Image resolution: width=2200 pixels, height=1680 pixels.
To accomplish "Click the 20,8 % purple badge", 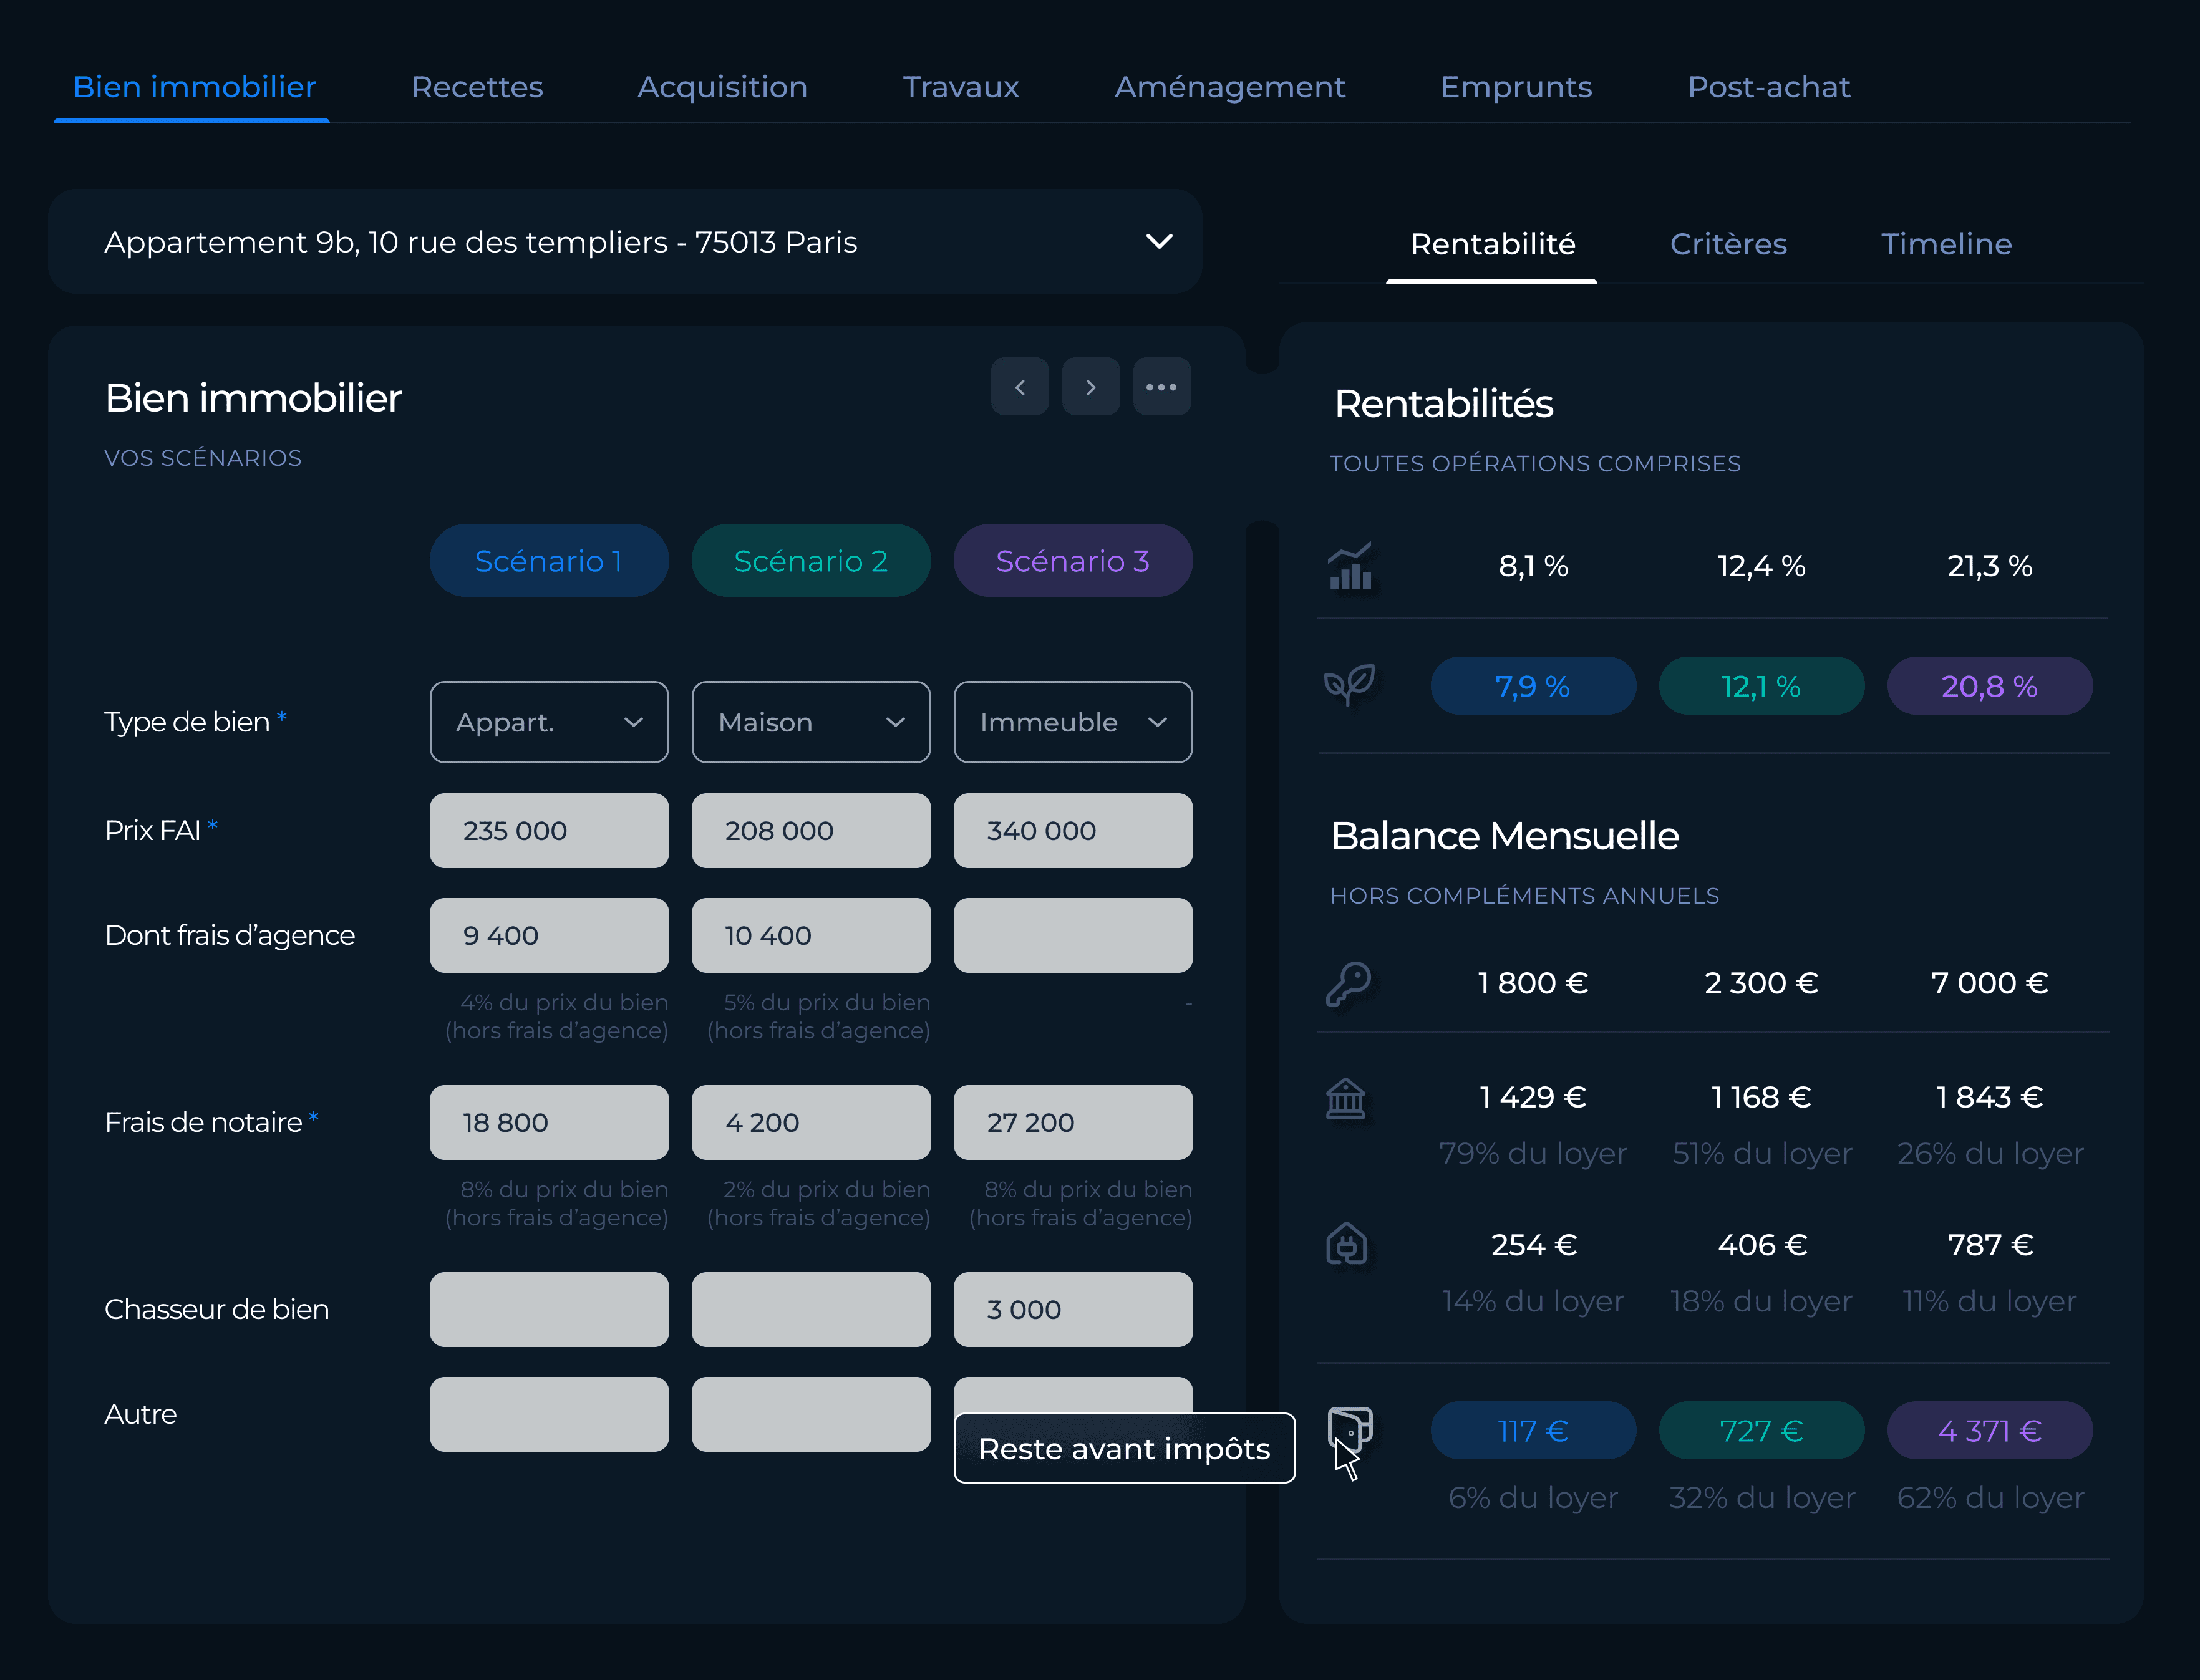I will point(1989,686).
